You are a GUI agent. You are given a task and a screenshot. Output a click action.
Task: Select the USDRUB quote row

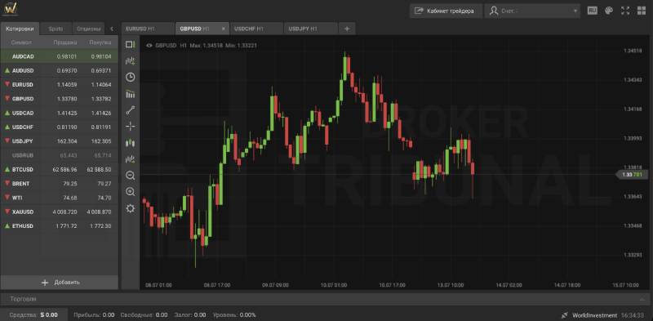(60, 155)
